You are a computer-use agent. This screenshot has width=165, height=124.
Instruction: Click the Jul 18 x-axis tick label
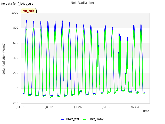(x=21, y=107)
